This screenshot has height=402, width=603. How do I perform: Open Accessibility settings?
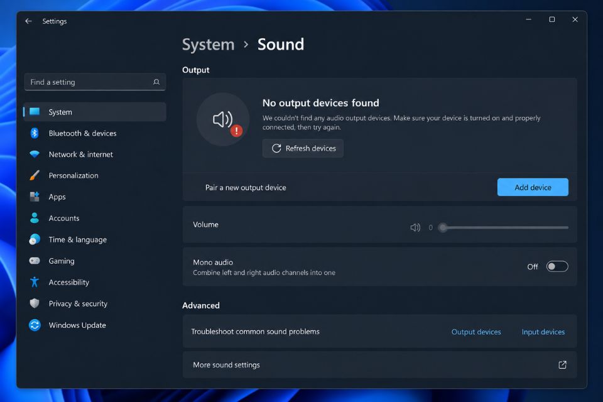(x=95, y=282)
